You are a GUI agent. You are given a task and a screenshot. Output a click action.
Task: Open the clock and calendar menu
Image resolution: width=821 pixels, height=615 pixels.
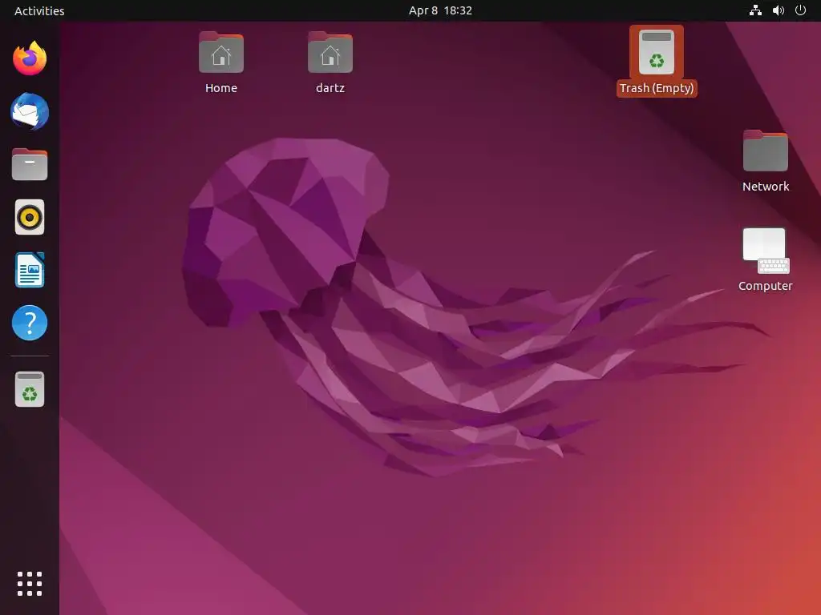point(440,10)
